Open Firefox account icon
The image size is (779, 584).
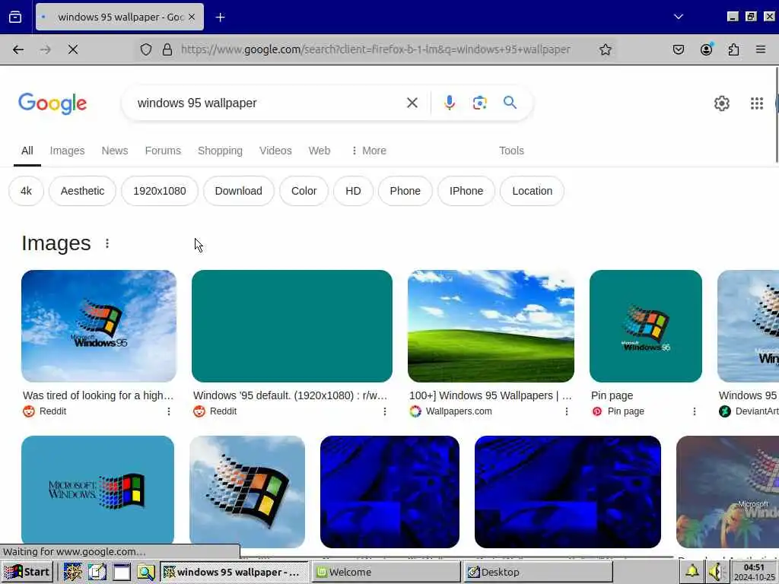click(x=706, y=49)
